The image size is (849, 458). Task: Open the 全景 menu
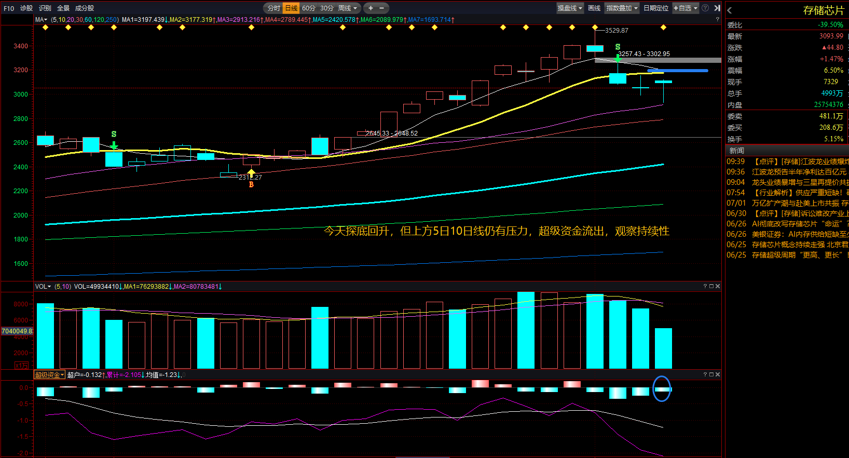pyautogui.click(x=63, y=8)
